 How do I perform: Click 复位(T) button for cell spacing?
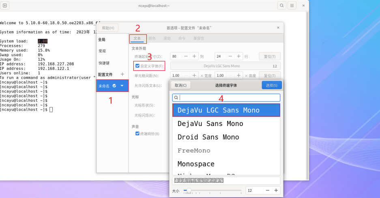tap(270, 76)
